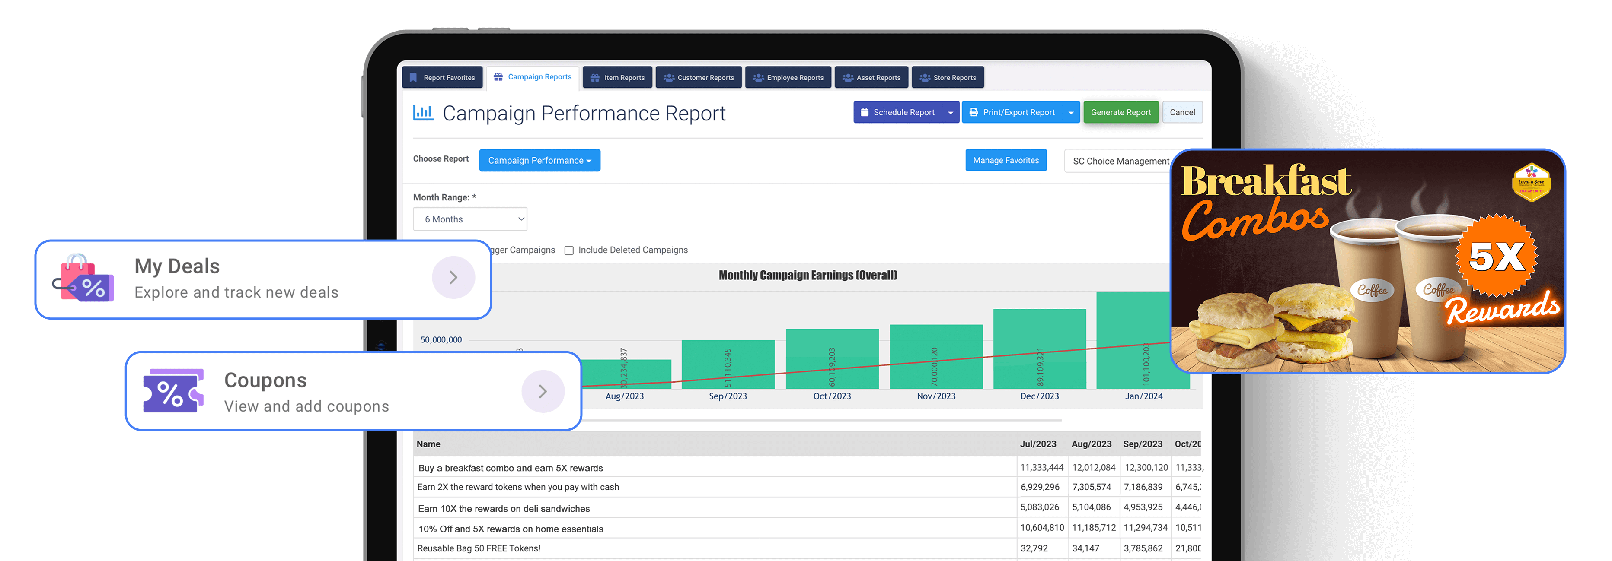The image size is (1612, 561).
Task: Click the Aug/2023 earnings bar
Action: point(626,374)
